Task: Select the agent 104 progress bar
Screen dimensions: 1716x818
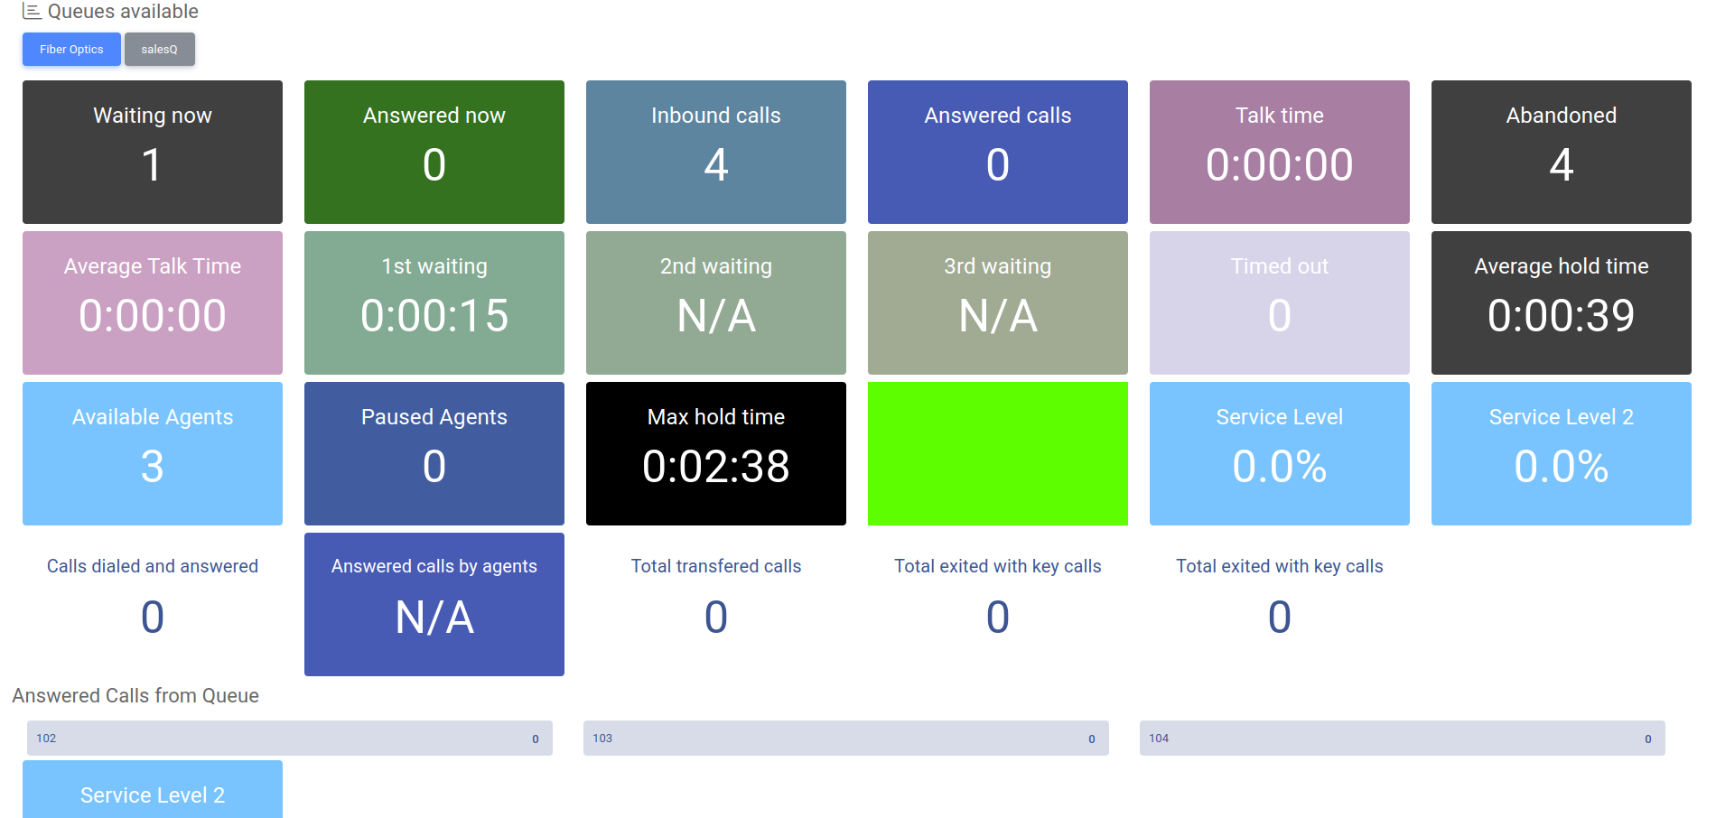Action: click(x=1402, y=738)
